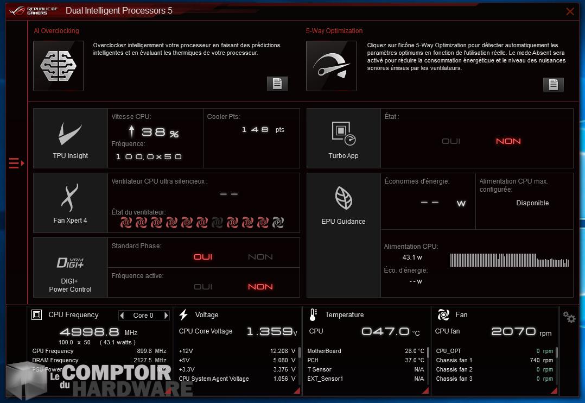The width and height of the screenshot is (585, 403).
Task: Switch to next core with right arrow
Action: pyautogui.click(x=166, y=316)
